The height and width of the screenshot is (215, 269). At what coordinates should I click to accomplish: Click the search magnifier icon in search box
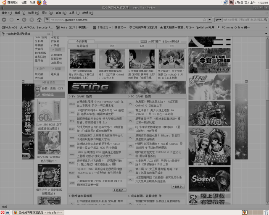265,20
